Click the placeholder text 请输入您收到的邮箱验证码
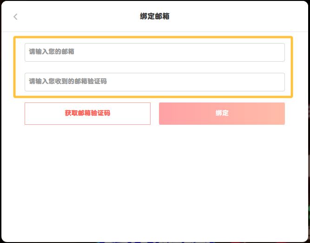310x243 pixels. click(x=68, y=82)
